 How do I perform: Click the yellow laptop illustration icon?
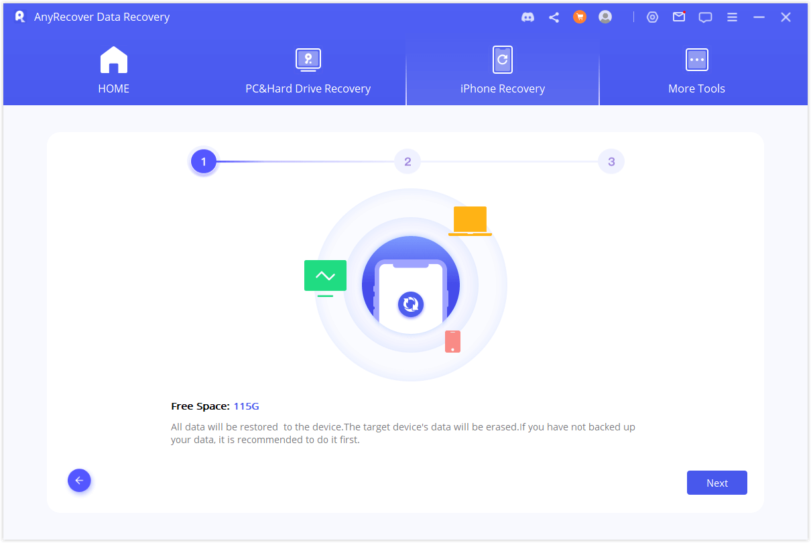pos(470,221)
